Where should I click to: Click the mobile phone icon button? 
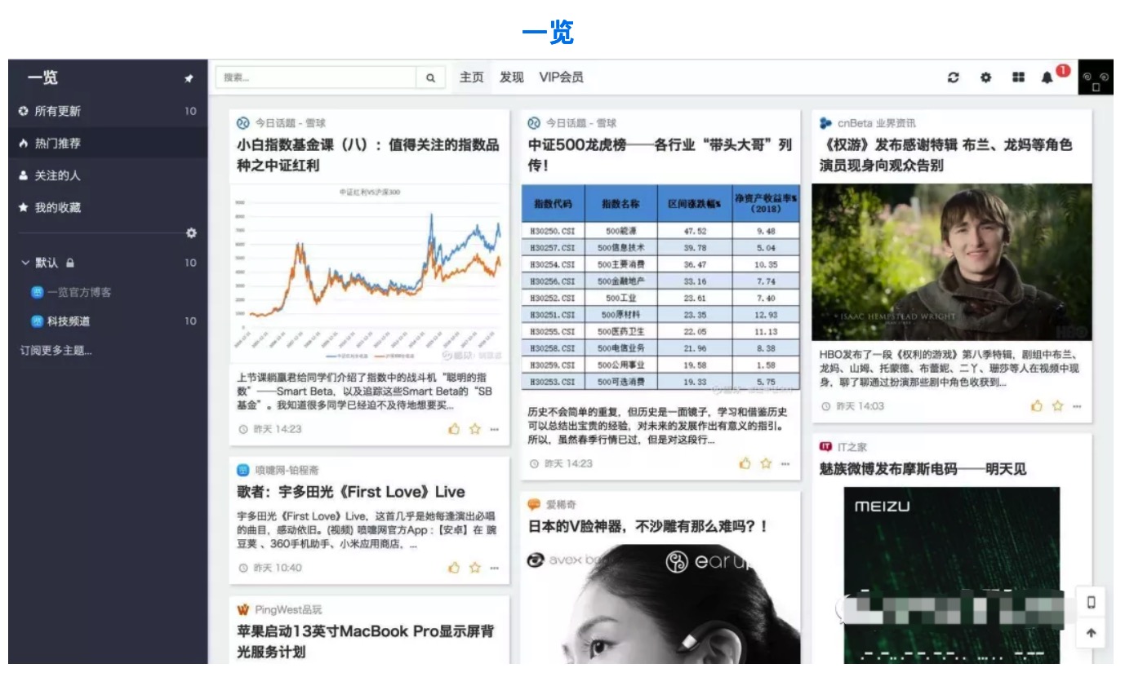[1091, 603]
